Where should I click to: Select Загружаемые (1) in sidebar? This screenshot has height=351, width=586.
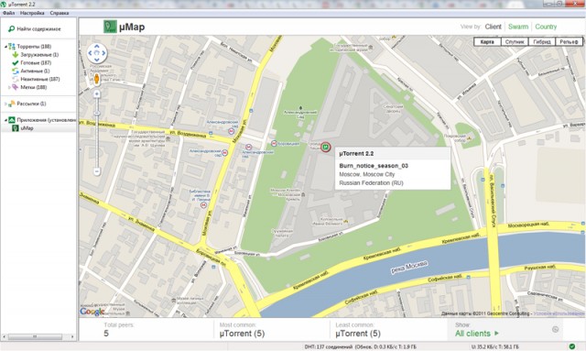click(39, 55)
